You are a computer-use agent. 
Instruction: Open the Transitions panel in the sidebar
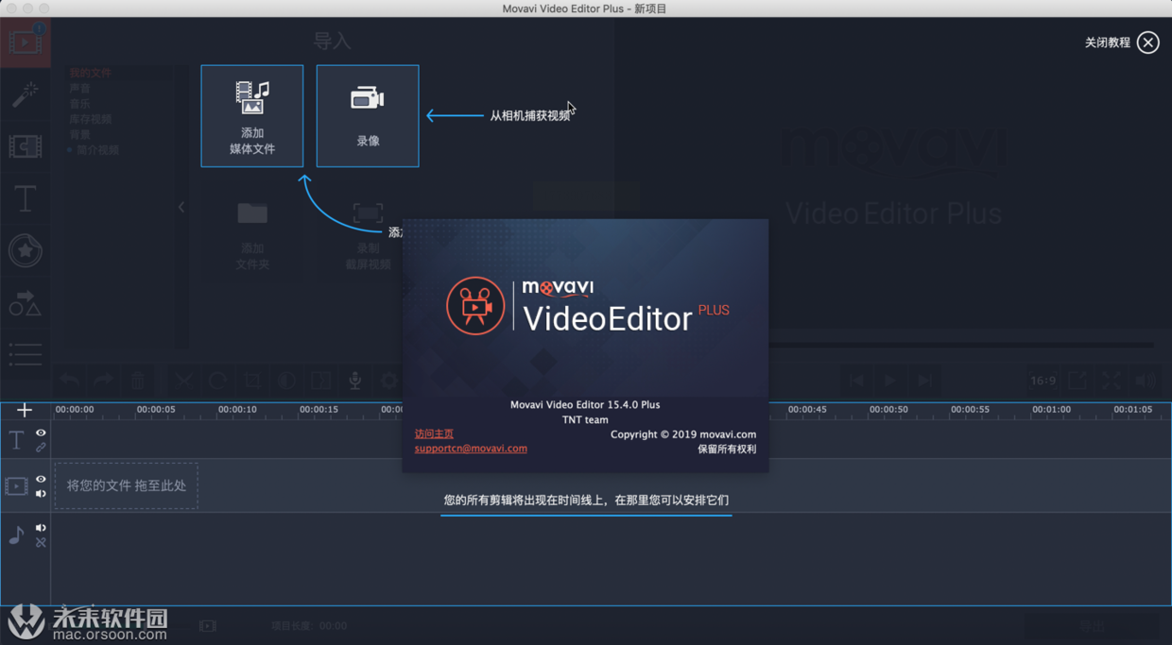point(25,146)
